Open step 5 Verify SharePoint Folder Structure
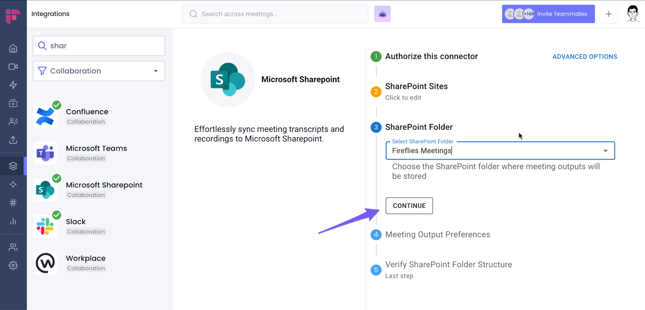Viewport: 645px width, 310px height. click(448, 265)
